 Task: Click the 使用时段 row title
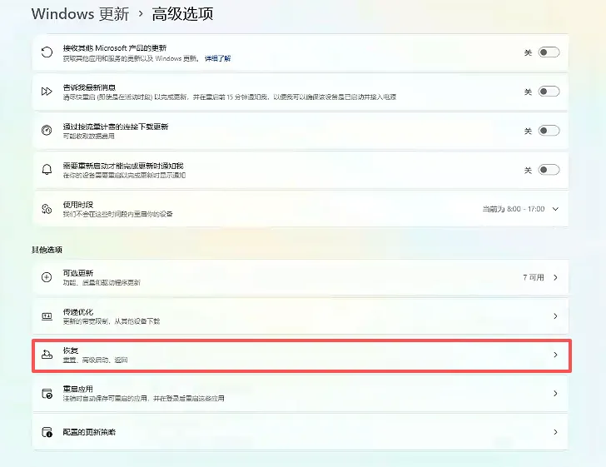click(x=78, y=205)
